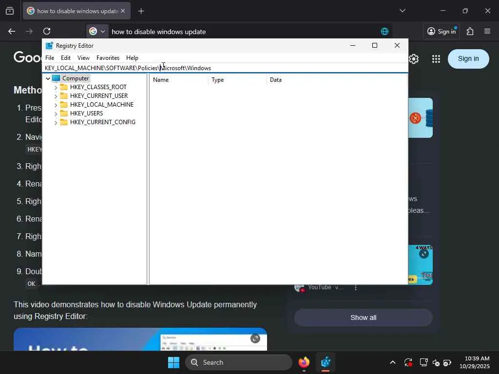Open the File menu in Registry Editor
The width and height of the screenshot is (499, 374).
(x=50, y=58)
